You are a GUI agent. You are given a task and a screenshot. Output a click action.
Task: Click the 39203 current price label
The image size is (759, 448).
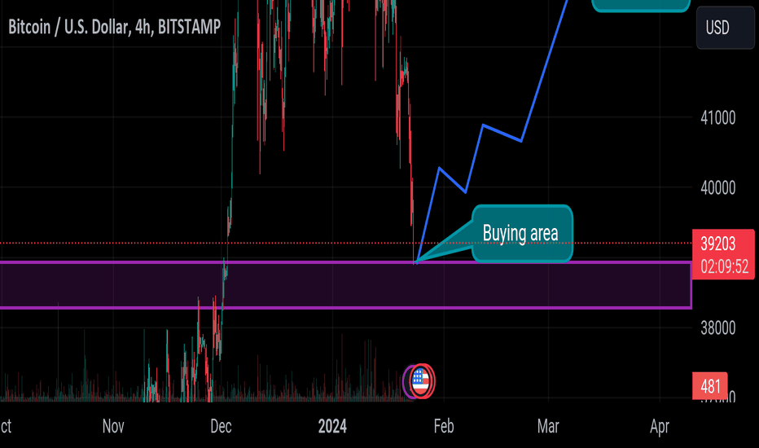pos(717,244)
